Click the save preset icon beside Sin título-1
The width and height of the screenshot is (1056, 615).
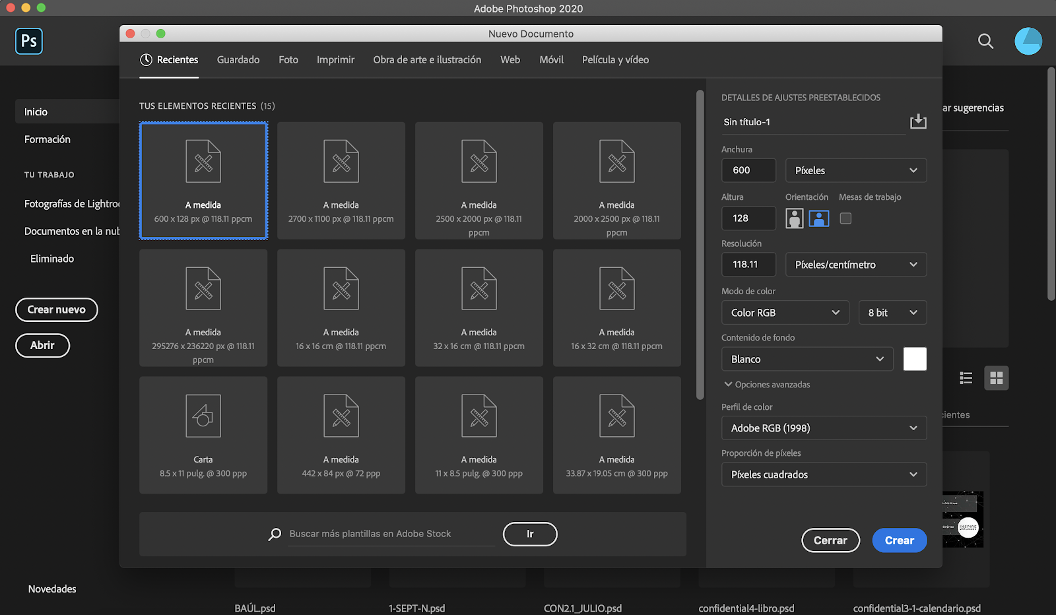coord(918,121)
